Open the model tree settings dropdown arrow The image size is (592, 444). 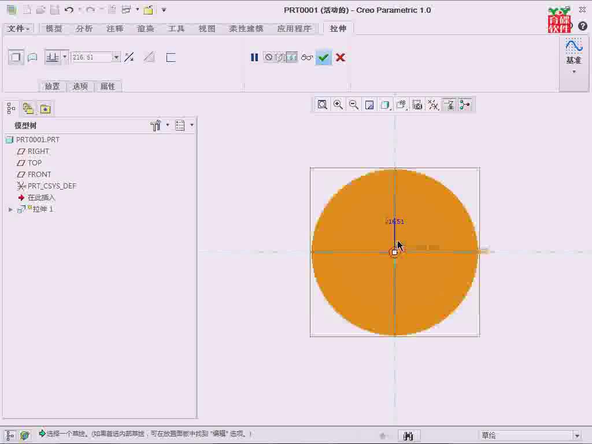click(168, 125)
